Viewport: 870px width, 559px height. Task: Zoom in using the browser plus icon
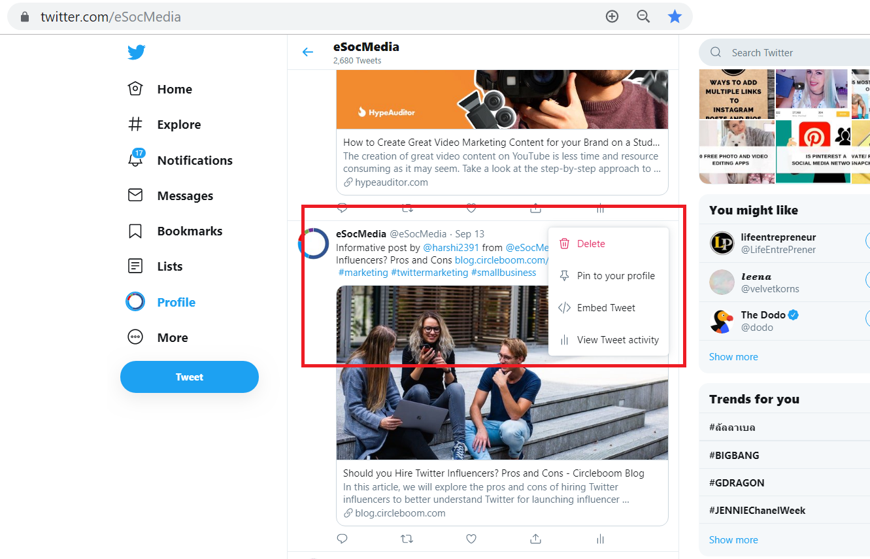[x=612, y=17]
